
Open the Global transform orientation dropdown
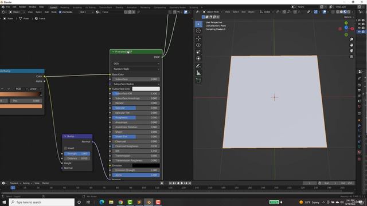coord(267,12)
